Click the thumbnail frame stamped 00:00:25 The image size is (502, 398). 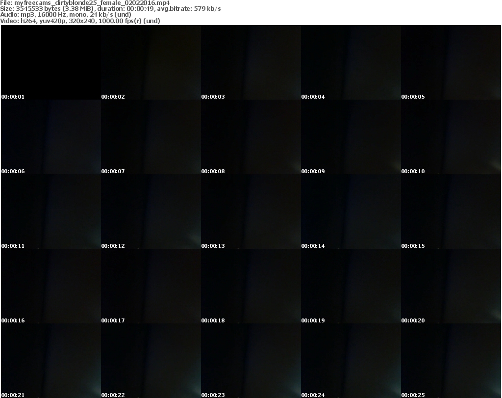[451, 361]
